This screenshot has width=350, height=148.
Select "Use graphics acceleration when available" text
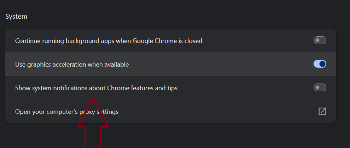(x=72, y=64)
